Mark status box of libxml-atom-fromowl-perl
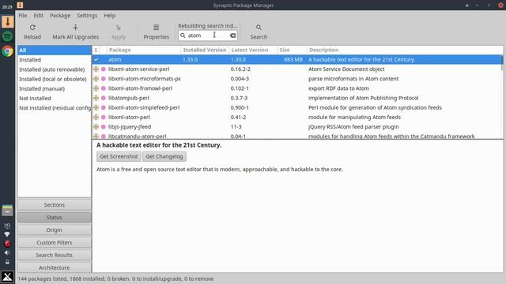The height and width of the screenshot is (284, 506). click(96, 88)
